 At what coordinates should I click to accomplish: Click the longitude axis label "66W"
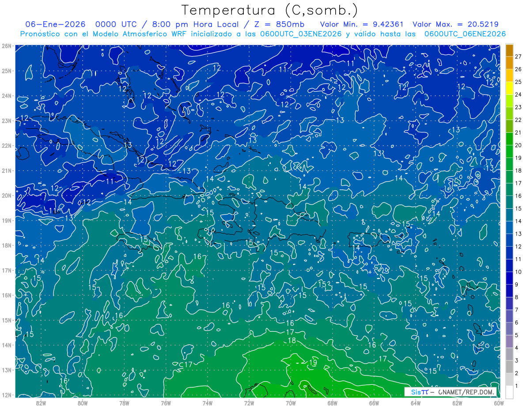click(374, 403)
